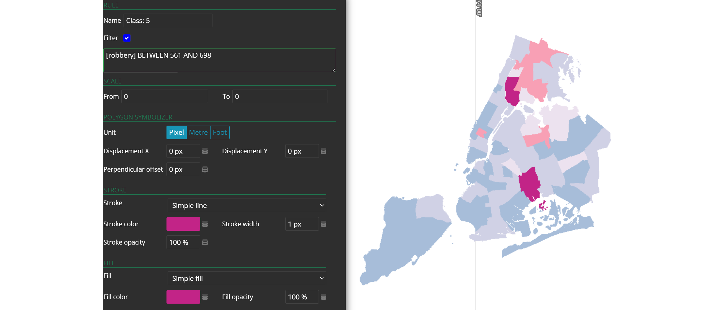Screen dimensions: 710x310
Task: Switch unit to Foot
Action: 220,133
